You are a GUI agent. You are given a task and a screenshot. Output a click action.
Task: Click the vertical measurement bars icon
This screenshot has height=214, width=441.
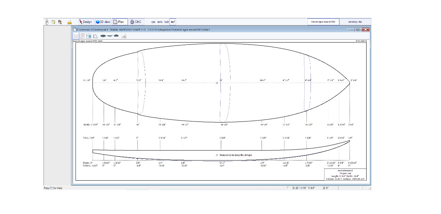[89, 35]
